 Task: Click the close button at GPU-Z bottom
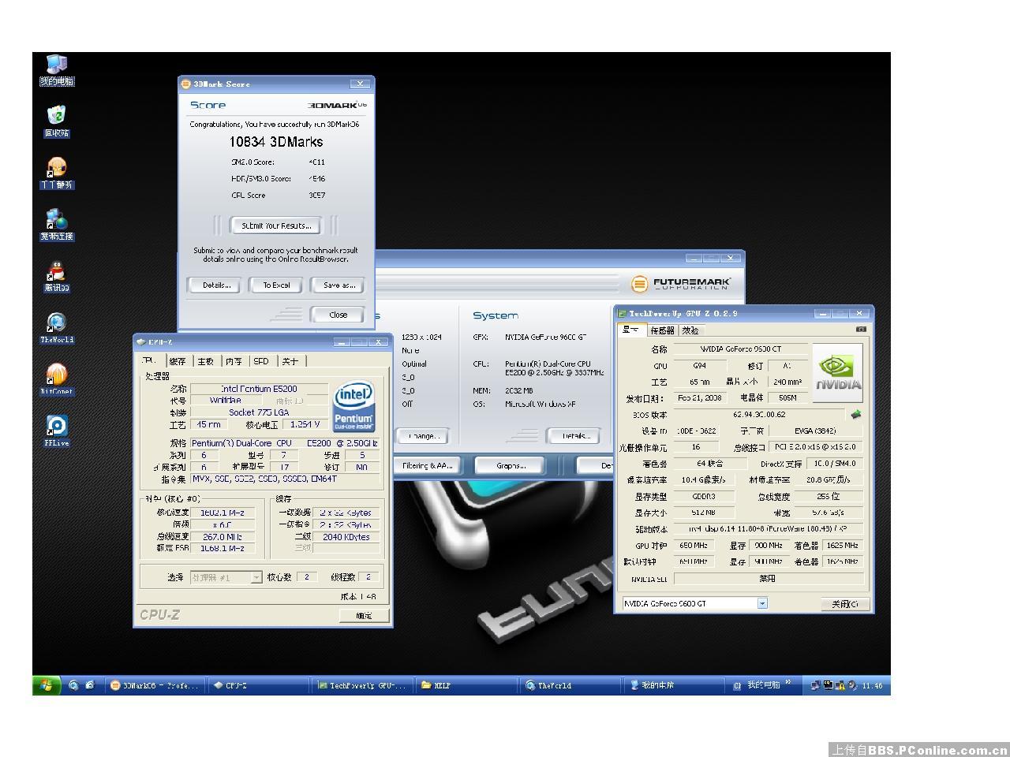point(844,604)
